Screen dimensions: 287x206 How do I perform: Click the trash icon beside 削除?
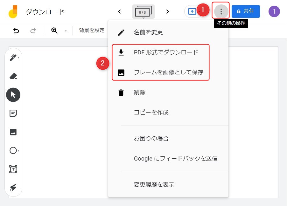pos(121,93)
